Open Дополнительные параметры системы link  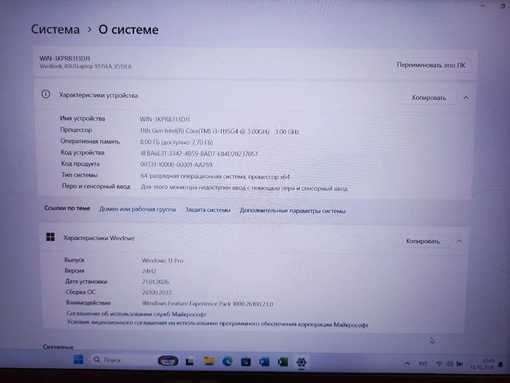click(292, 211)
